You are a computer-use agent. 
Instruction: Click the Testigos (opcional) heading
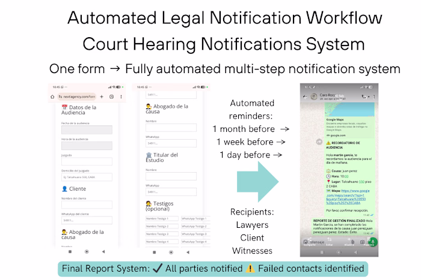pyautogui.click(x=160, y=206)
